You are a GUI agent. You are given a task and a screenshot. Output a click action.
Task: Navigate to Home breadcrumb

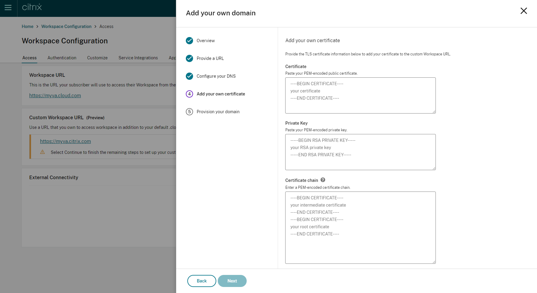(x=27, y=26)
